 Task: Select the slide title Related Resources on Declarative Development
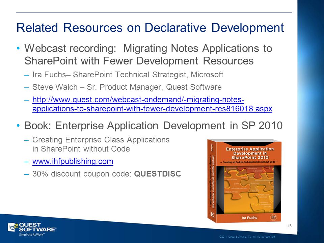pos(150,28)
